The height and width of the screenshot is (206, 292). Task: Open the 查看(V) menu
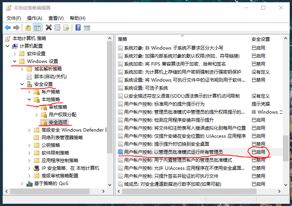(x=56, y=18)
